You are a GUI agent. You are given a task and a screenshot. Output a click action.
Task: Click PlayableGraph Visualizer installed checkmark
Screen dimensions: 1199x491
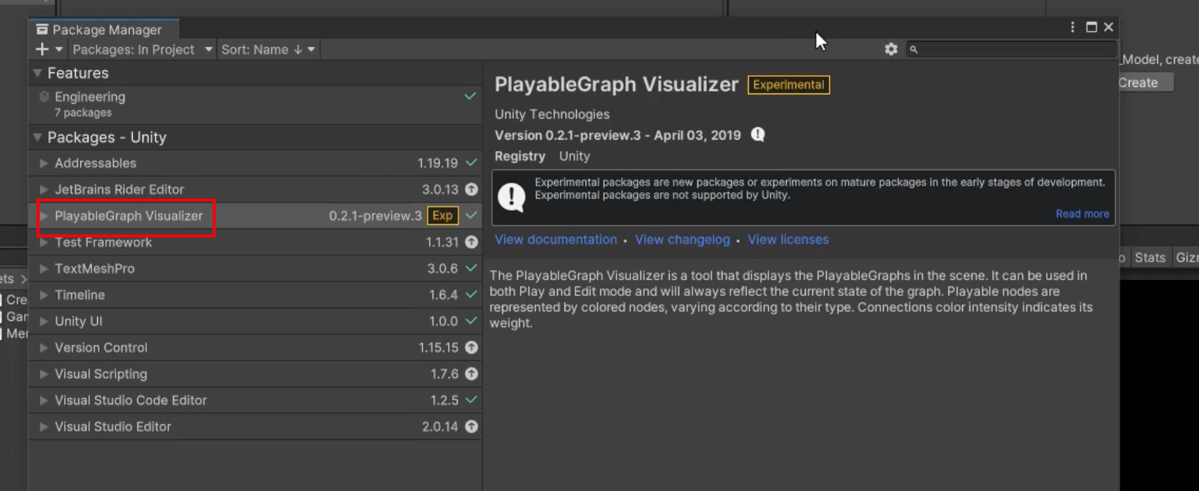(472, 216)
